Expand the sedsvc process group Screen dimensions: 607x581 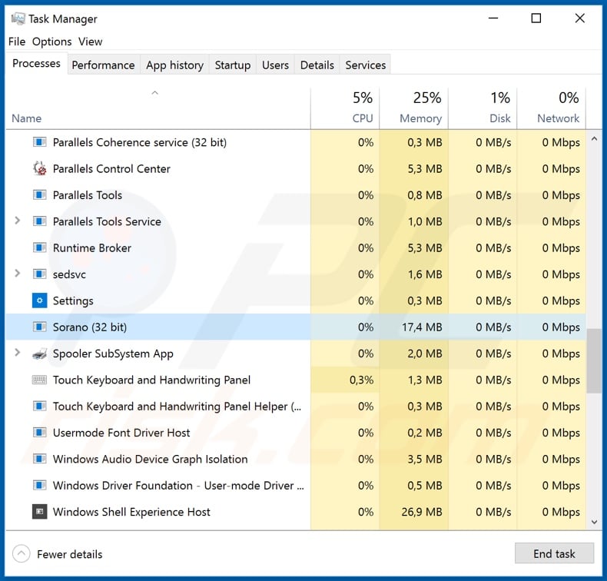pos(17,274)
